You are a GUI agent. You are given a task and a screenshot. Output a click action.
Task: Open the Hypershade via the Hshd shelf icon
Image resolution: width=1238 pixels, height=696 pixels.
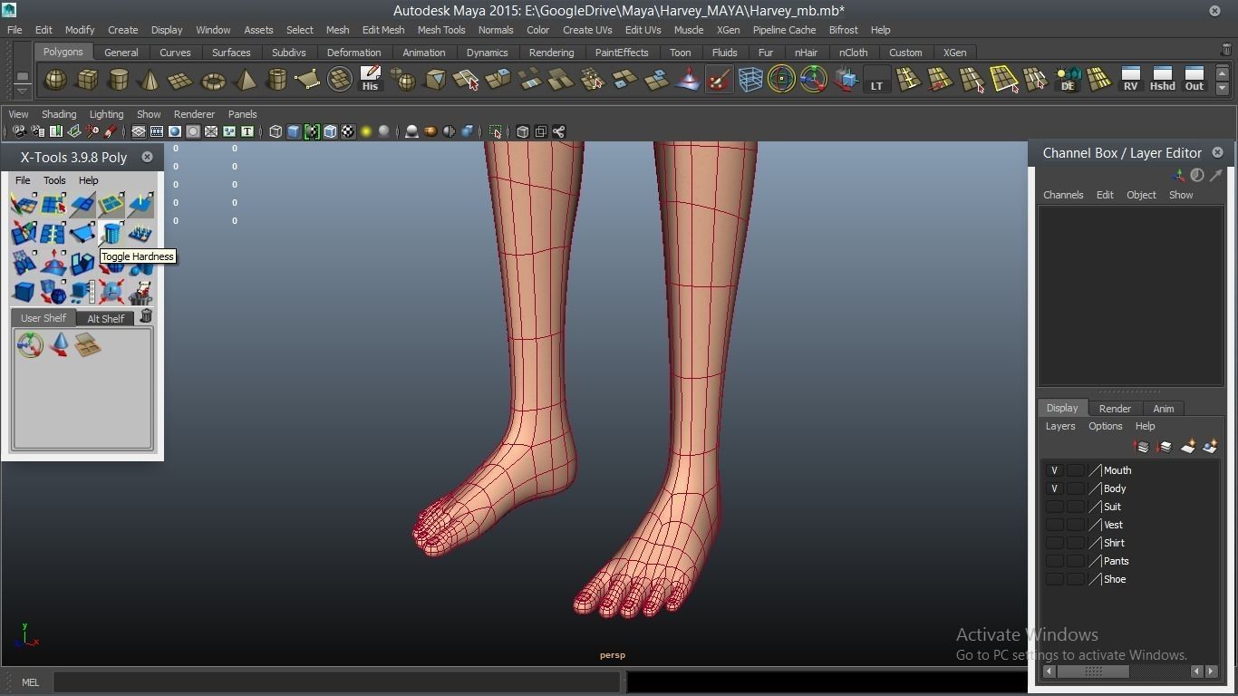[x=1162, y=80]
